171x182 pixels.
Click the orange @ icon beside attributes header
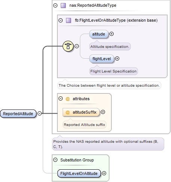[x=67, y=99]
